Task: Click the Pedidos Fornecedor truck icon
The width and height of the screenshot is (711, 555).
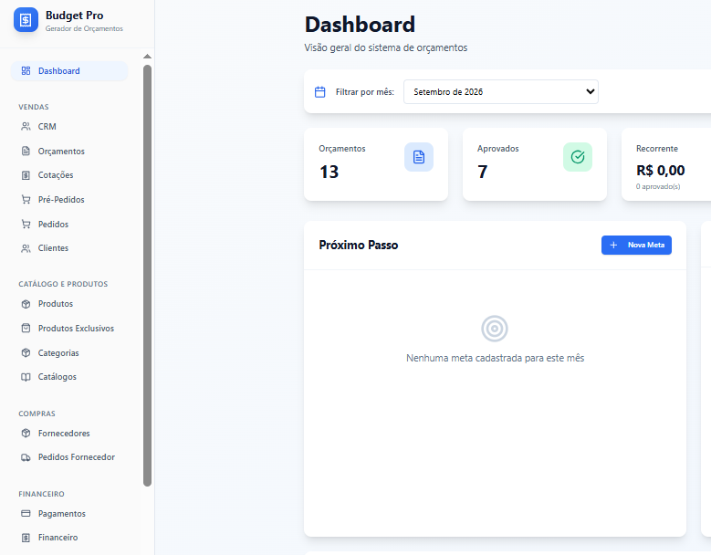Action: [26, 457]
